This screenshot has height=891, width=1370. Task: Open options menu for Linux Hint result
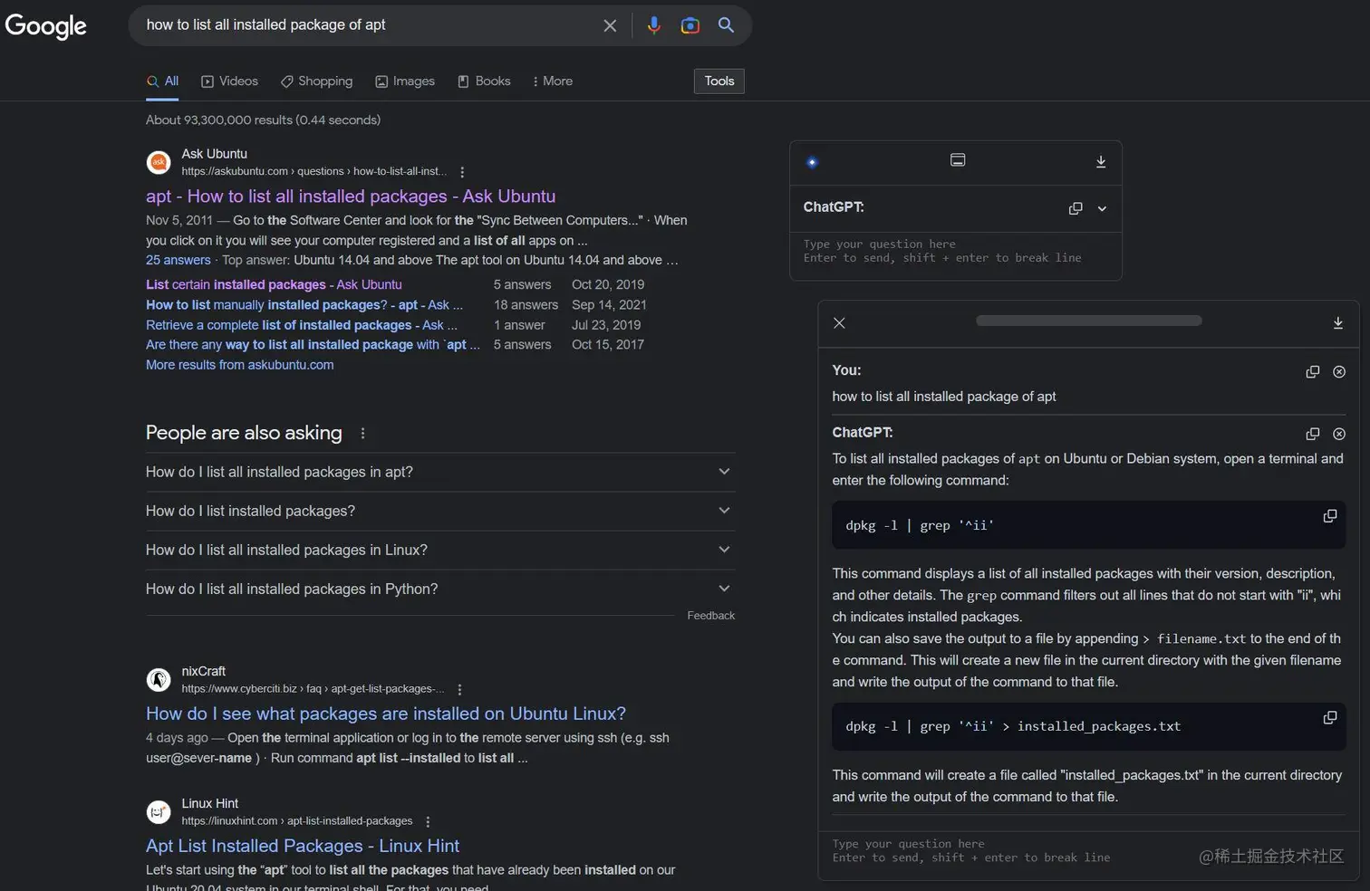click(428, 821)
